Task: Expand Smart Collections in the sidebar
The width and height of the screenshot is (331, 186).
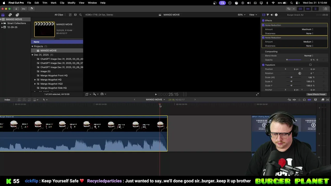Action: coord(2,23)
